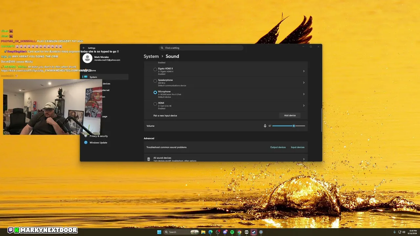Click the "Sound" page heading
The width and height of the screenshot is (420, 236).
click(x=172, y=56)
